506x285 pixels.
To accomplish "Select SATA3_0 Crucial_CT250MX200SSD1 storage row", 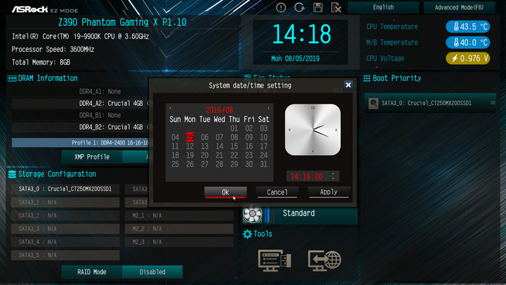I will [66, 189].
